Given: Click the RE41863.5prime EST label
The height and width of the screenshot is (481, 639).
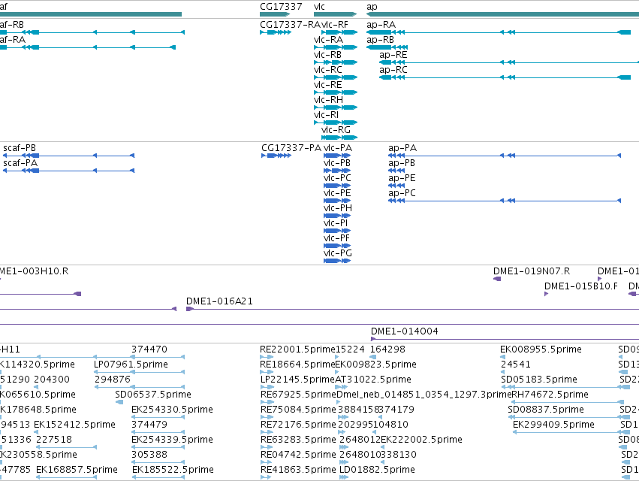Looking at the screenshot, I should click(298, 470).
